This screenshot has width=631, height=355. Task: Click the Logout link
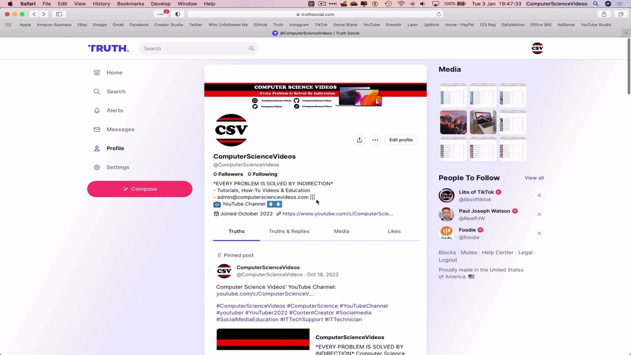tap(448, 260)
